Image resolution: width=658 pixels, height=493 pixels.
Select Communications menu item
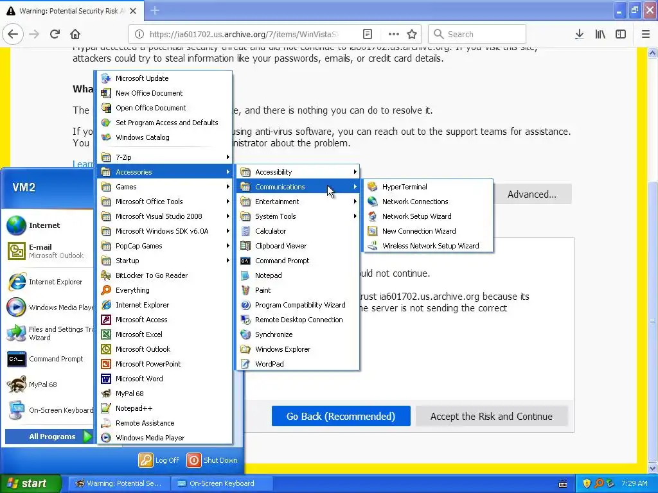click(x=298, y=187)
